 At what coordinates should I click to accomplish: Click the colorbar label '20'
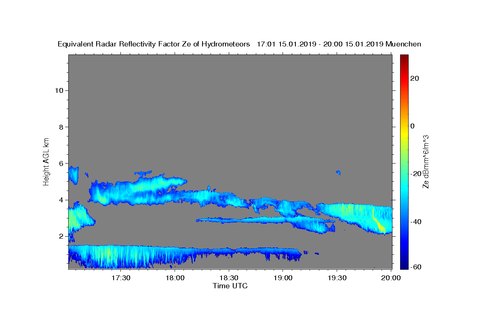tap(415, 78)
